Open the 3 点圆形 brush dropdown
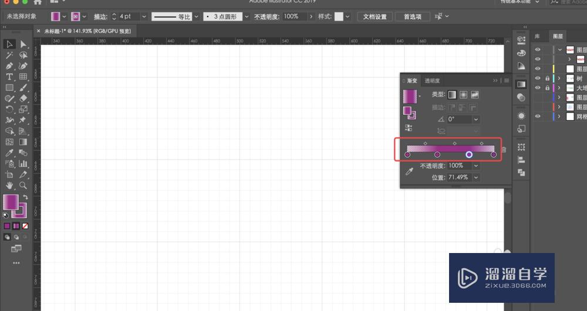Viewport: 587px width, 311px height. pos(247,16)
